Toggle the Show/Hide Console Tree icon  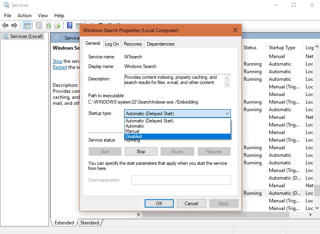(x=27, y=26)
